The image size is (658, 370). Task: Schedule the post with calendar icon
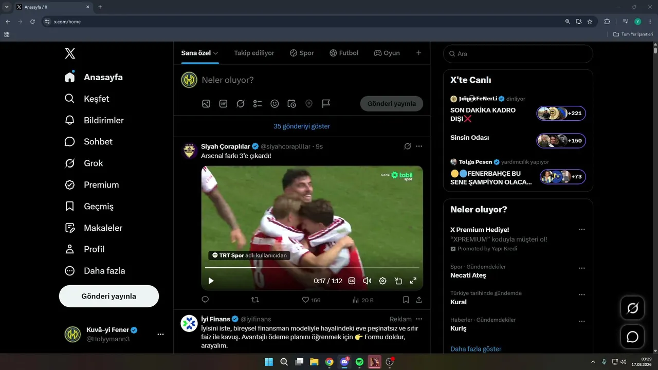pyautogui.click(x=291, y=104)
